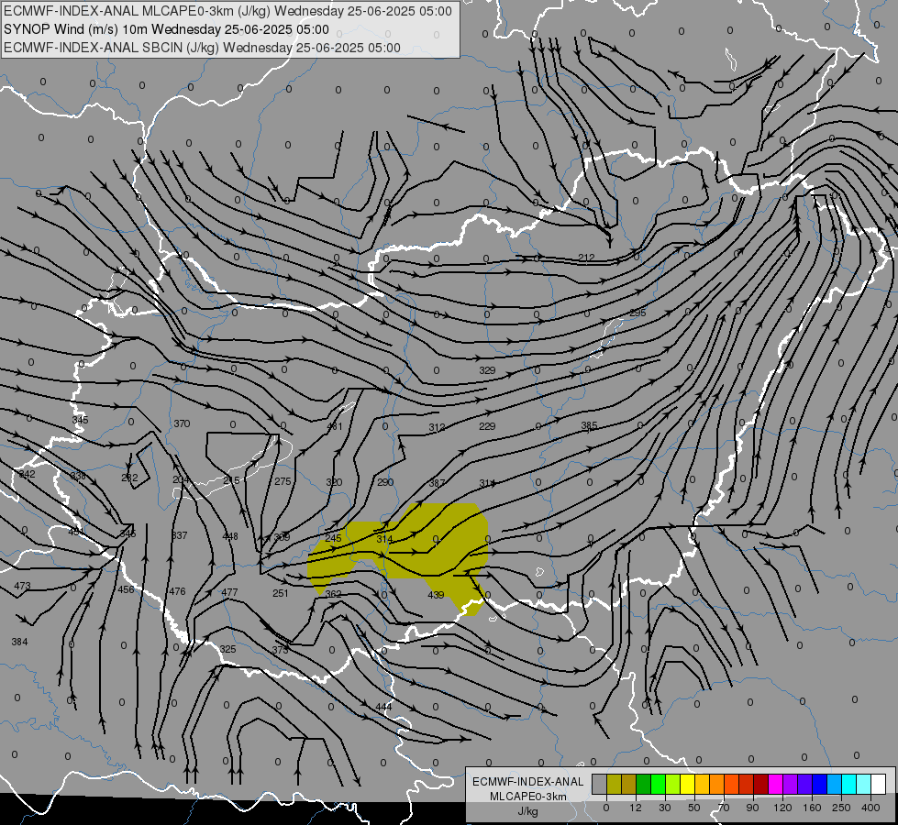Click the map value 245

(x=333, y=538)
